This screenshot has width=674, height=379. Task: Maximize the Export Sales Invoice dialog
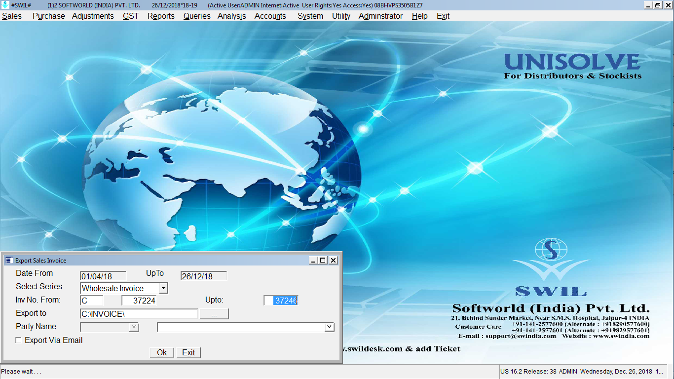click(323, 260)
